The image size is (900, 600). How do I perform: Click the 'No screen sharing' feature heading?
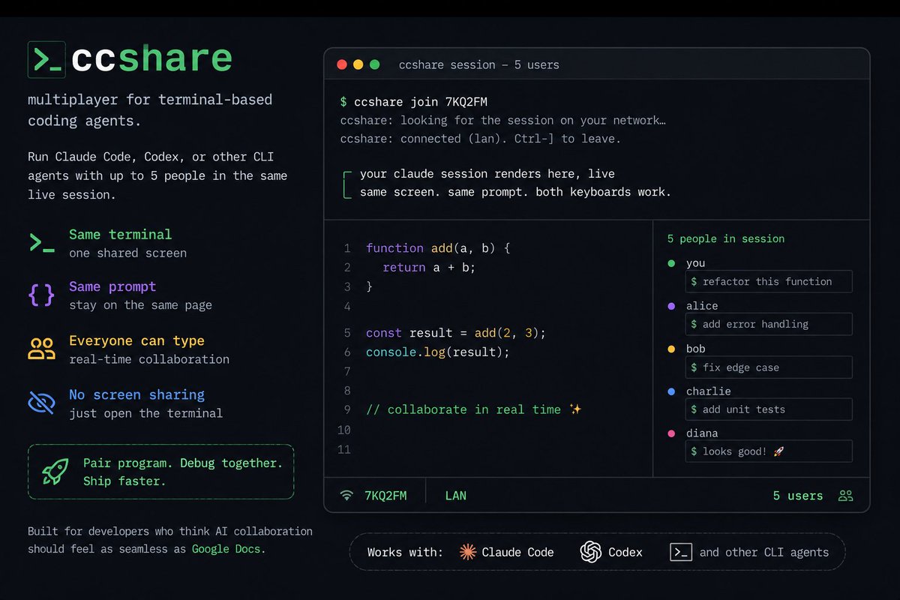(136, 394)
